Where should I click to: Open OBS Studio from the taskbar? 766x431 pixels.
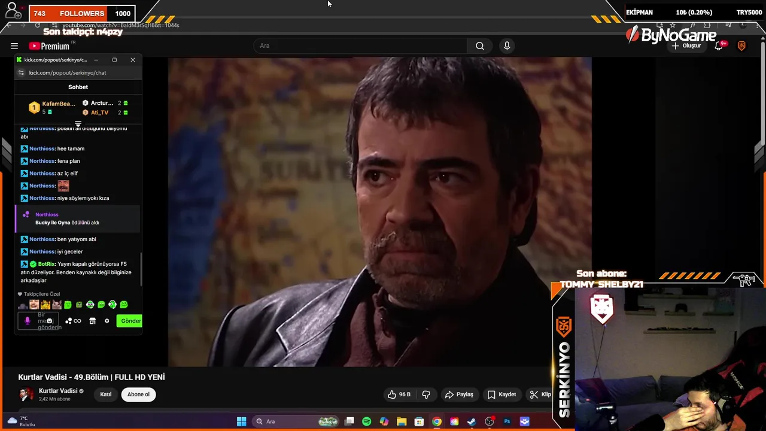click(490, 421)
